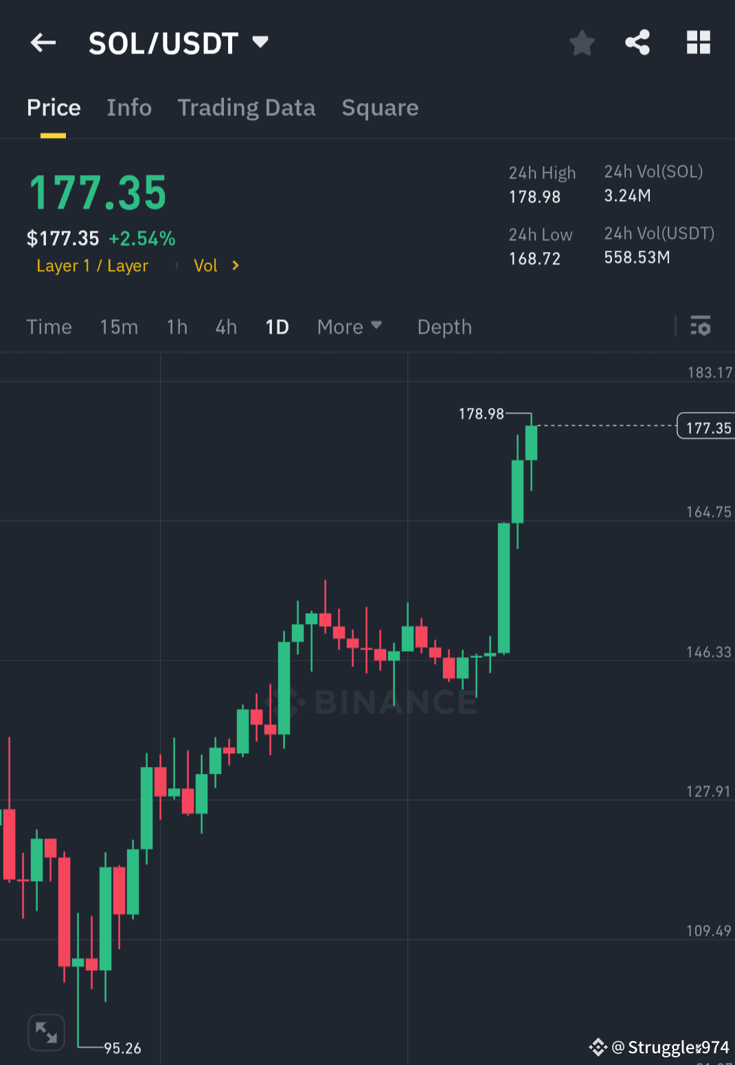Switch the chart to 15m timeframe

tap(119, 328)
